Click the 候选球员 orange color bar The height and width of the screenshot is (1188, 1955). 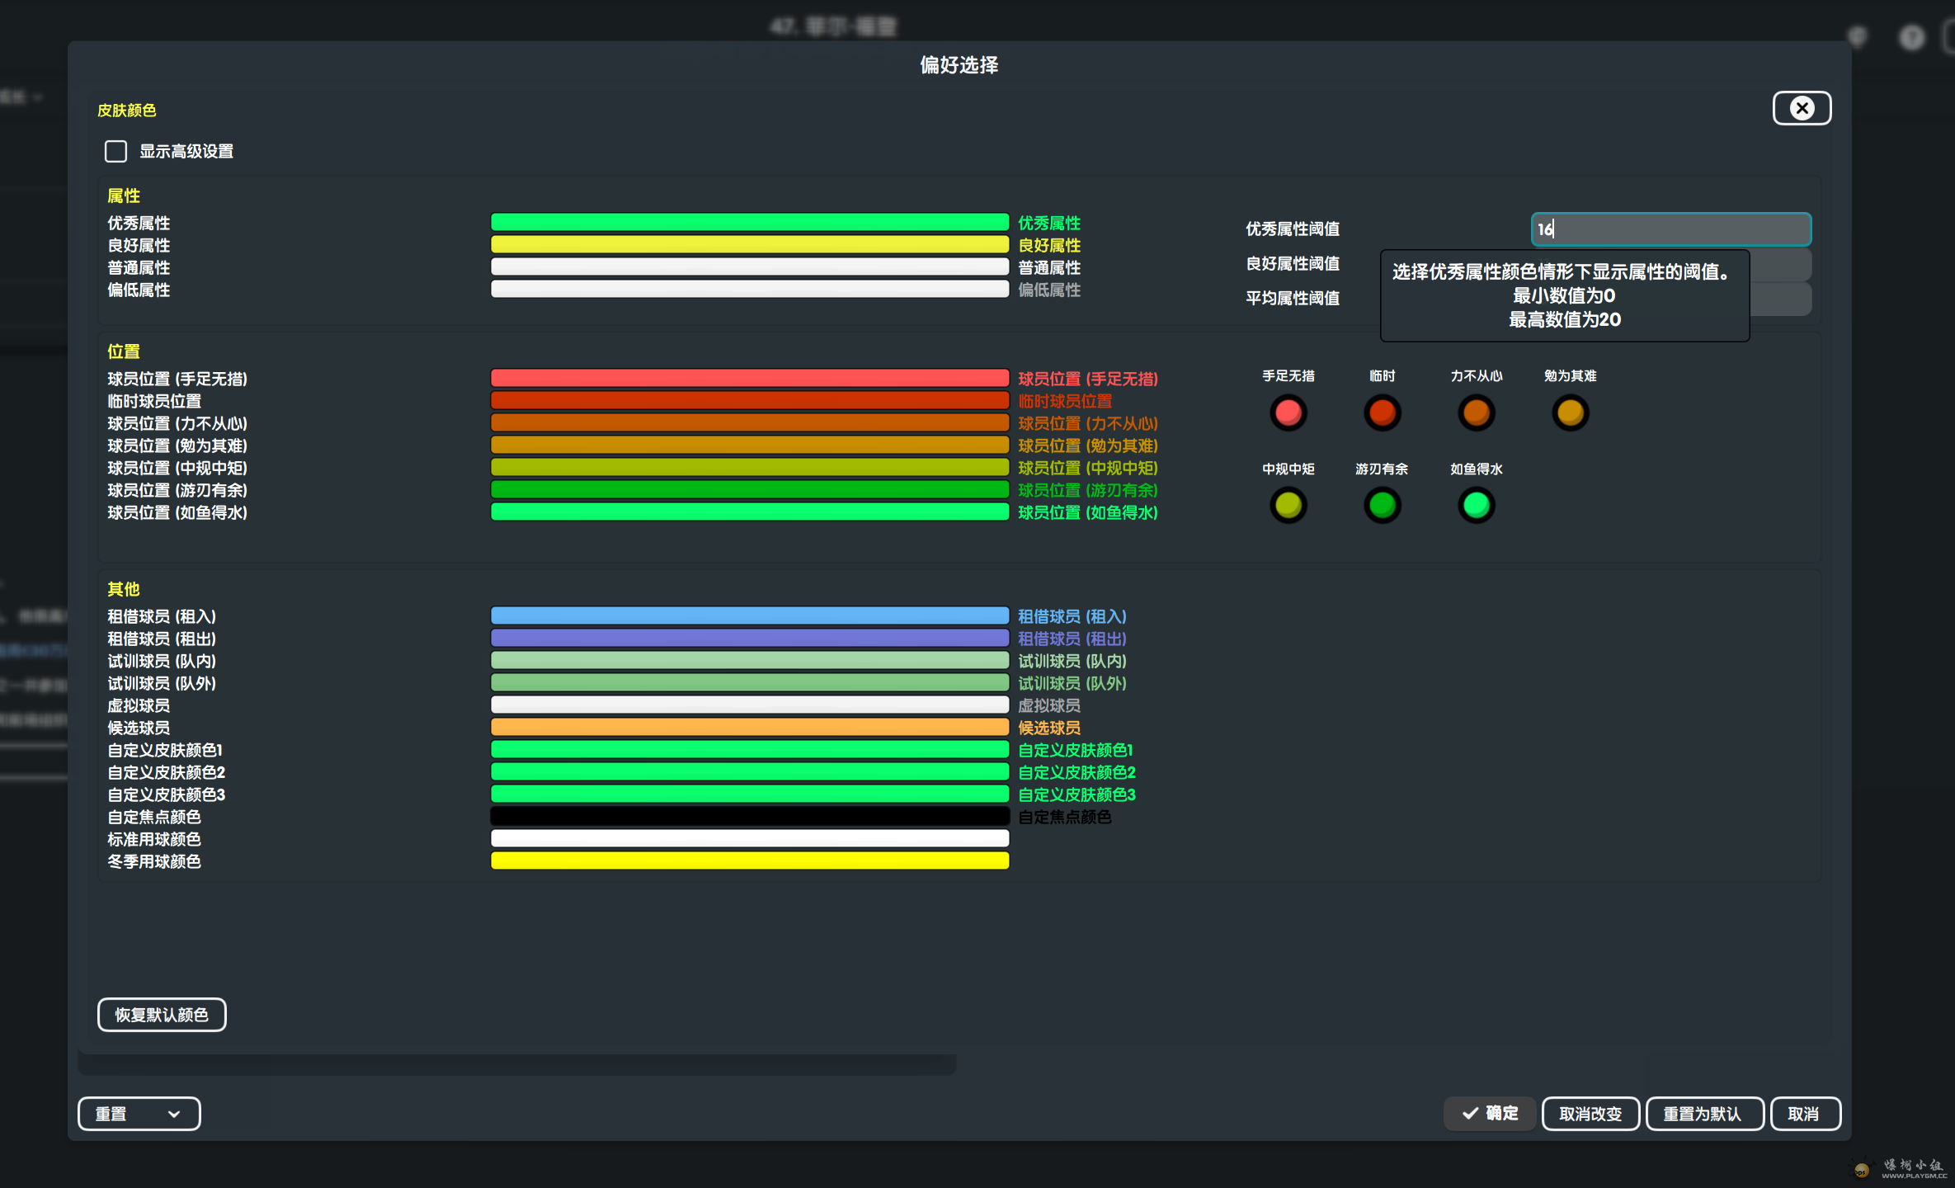point(750,727)
